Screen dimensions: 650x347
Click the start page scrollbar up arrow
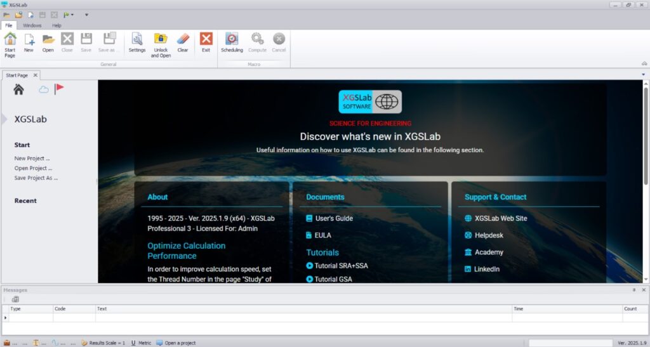[646, 83]
